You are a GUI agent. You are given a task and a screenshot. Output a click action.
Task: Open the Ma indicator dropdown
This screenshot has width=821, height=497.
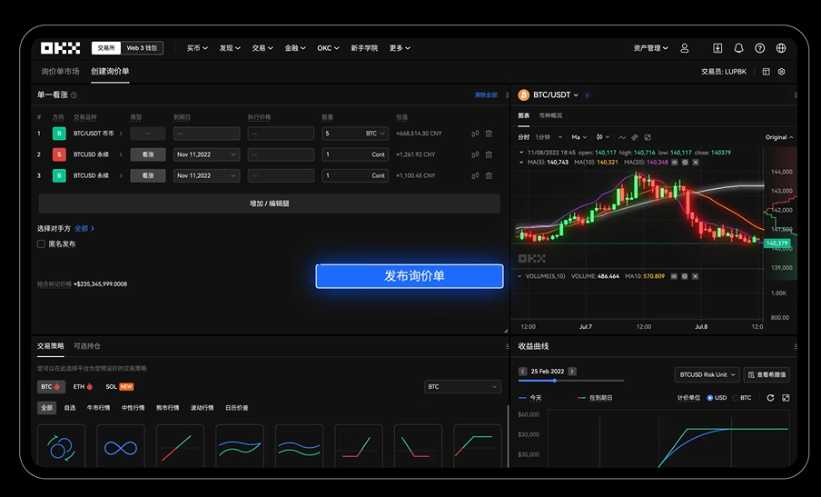(579, 137)
